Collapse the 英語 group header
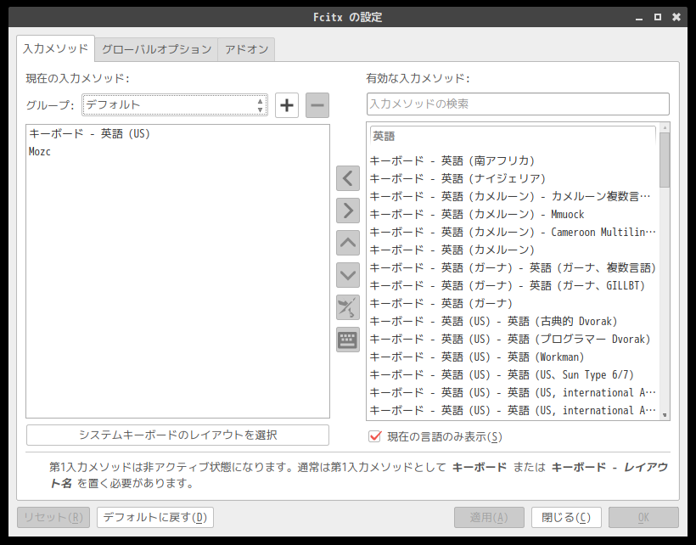 [x=513, y=136]
